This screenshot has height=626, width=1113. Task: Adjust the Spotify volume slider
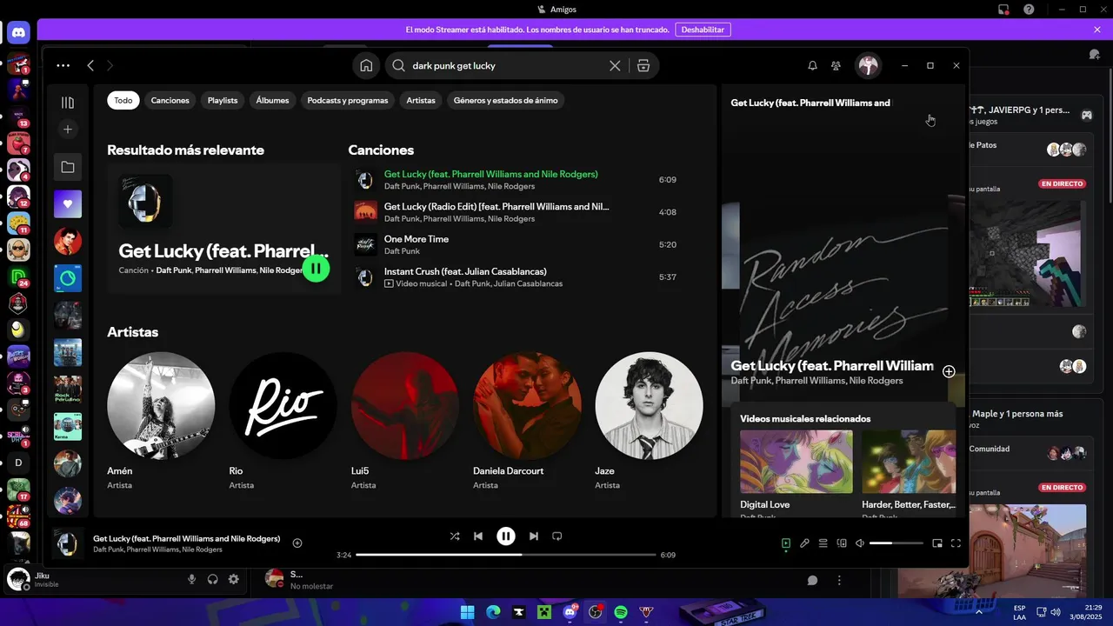tap(896, 543)
